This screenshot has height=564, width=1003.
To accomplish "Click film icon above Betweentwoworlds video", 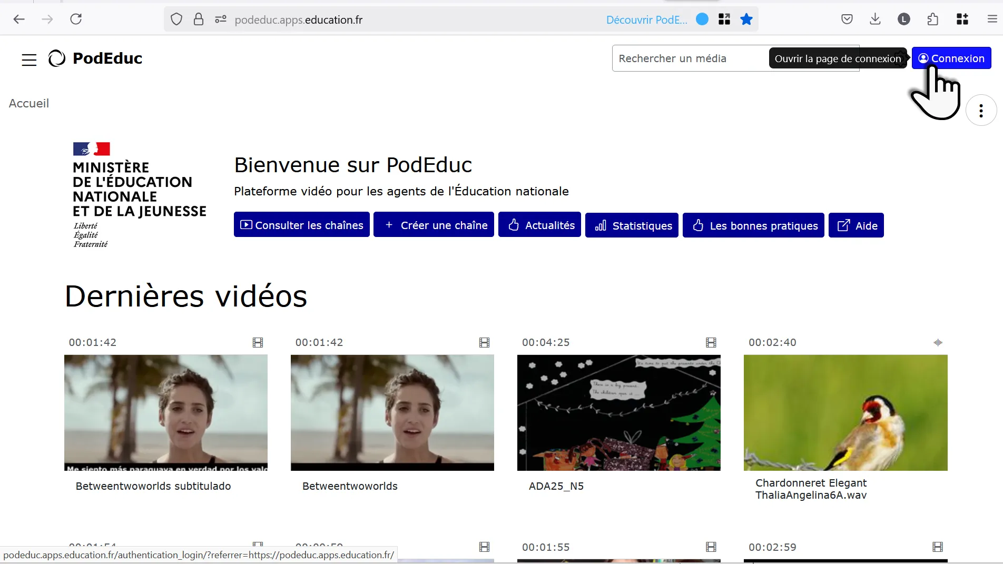I will coord(484,343).
